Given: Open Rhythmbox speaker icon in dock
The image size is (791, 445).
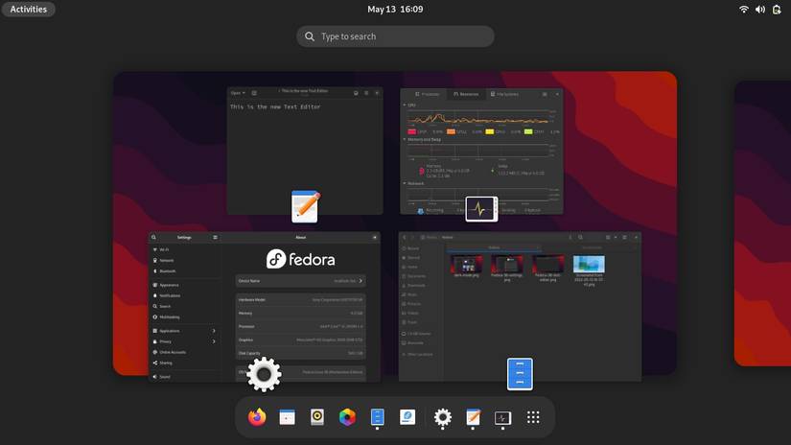Looking at the screenshot, I should pyautogui.click(x=317, y=417).
